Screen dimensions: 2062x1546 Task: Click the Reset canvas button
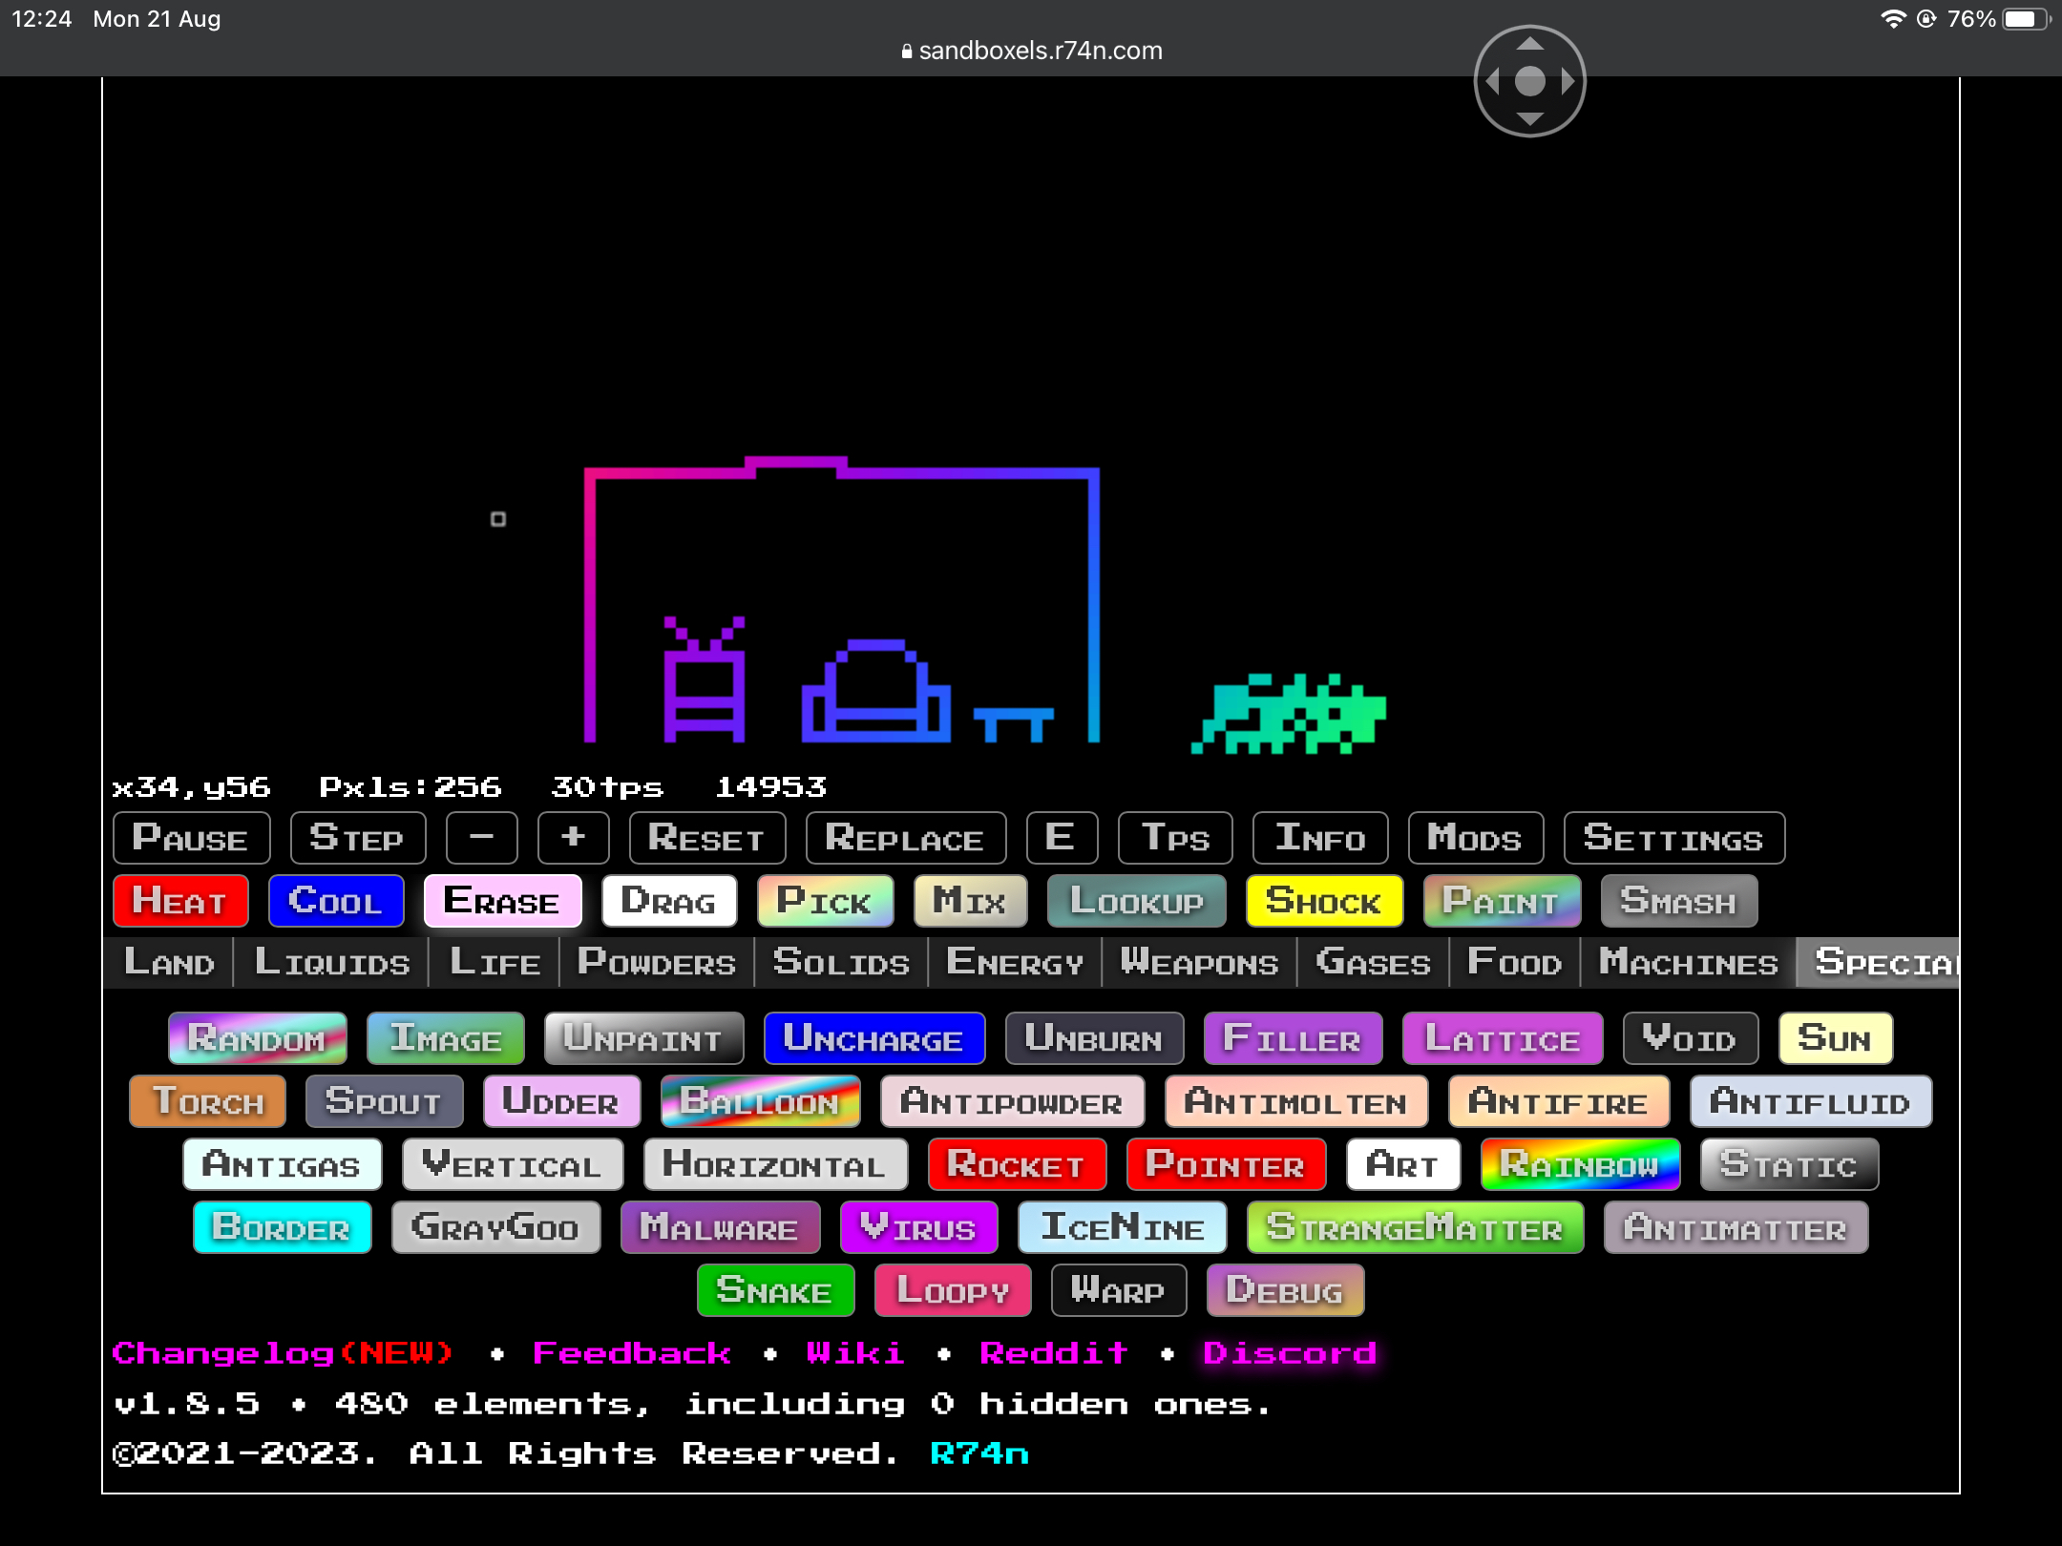(x=706, y=838)
